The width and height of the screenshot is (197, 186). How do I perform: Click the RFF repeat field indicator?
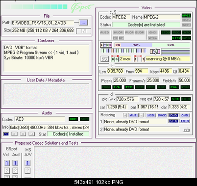(150, 87)
